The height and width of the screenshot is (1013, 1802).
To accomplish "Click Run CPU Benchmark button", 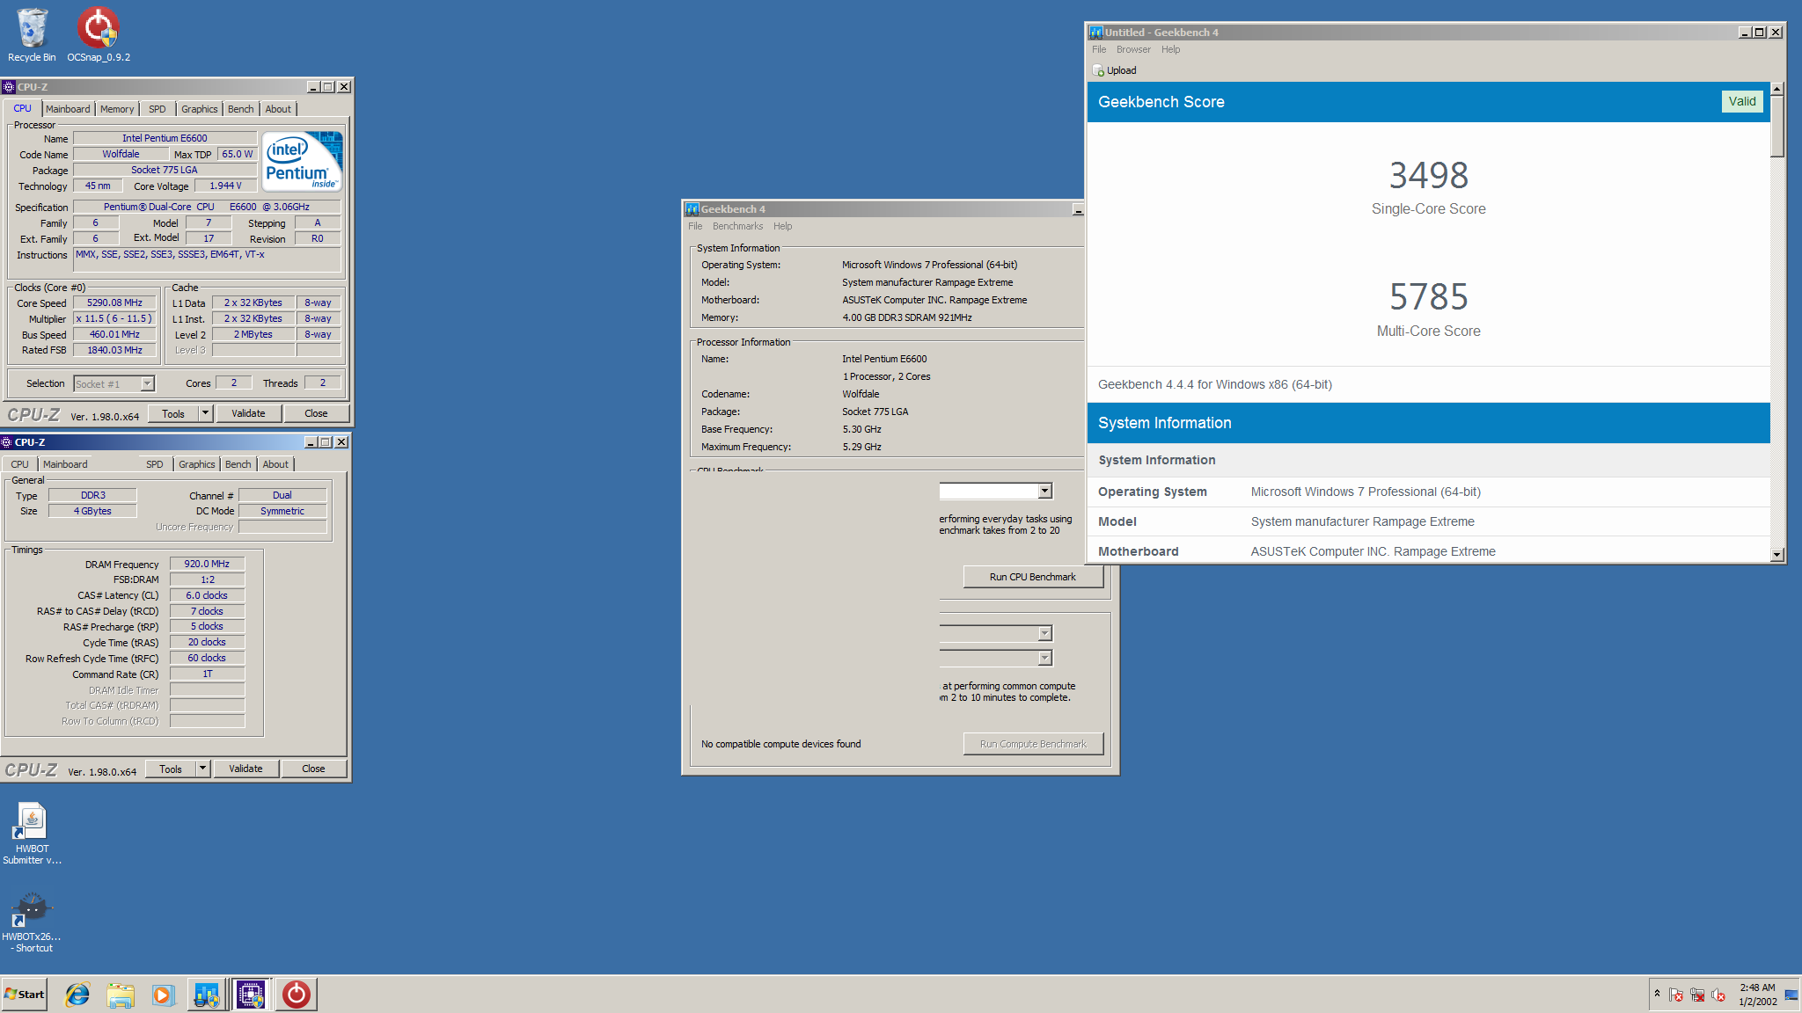I will [1033, 577].
